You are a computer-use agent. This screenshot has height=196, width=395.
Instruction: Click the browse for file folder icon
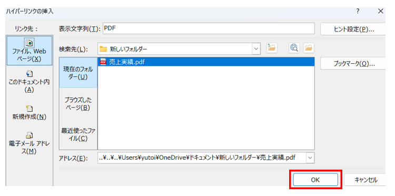click(x=309, y=48)
